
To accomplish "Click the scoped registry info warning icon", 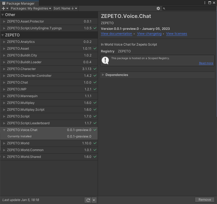I will [x=105, y=60].
